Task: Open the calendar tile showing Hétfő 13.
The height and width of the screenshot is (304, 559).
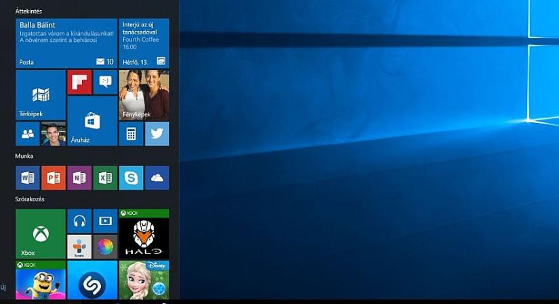Action: click(144, 43)
